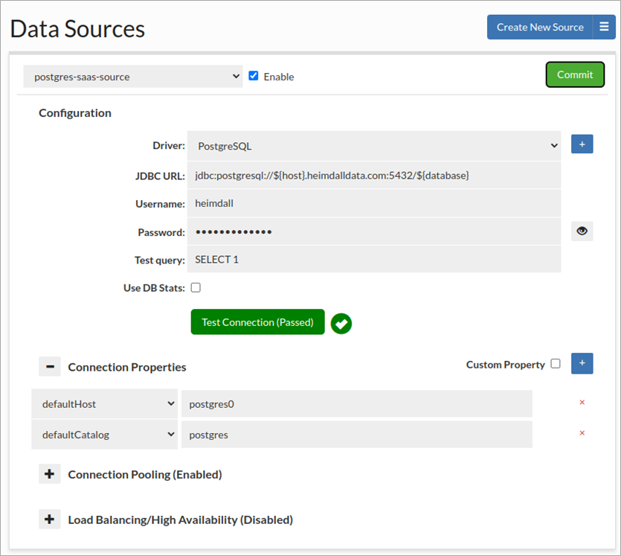Open the Driver dropdown showing PostgreSQL
This screenshot has height=556, width=621.
coord(376,146)
